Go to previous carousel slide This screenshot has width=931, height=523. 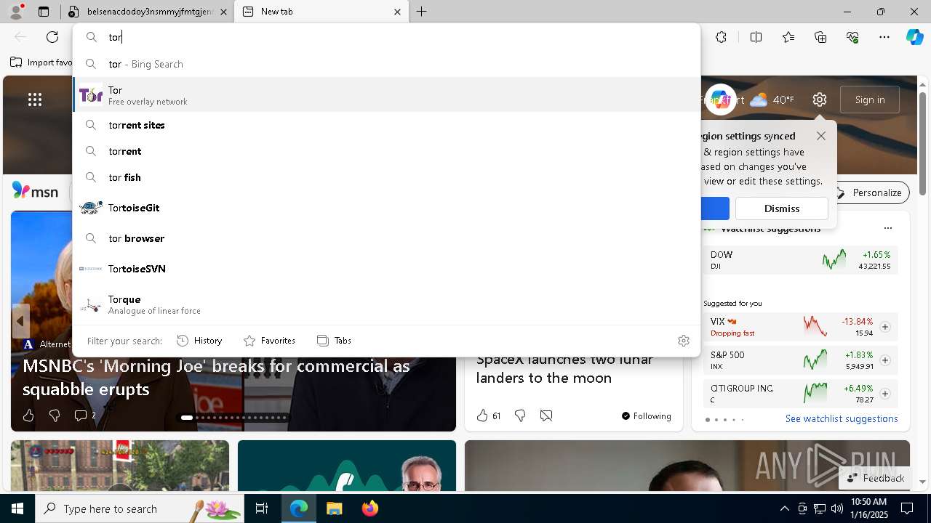(20, 320)
